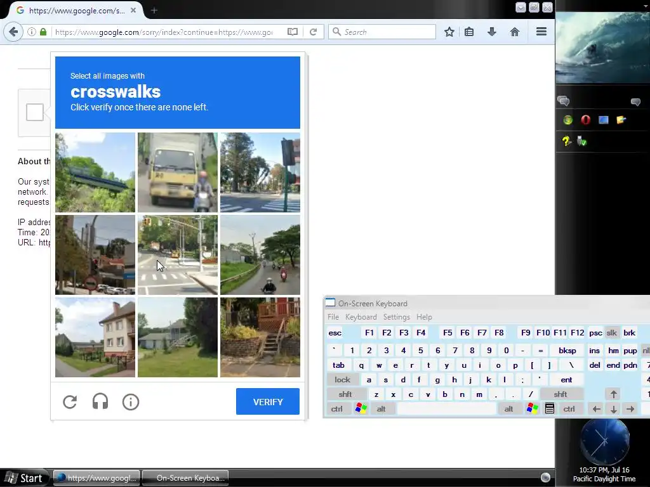Select the wooden deck stairs image

[260, 337]
